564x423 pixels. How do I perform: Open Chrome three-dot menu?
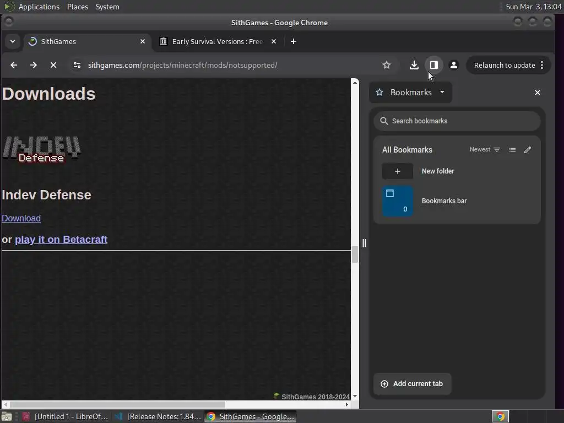pyautogui.click(x=542, y=65)
